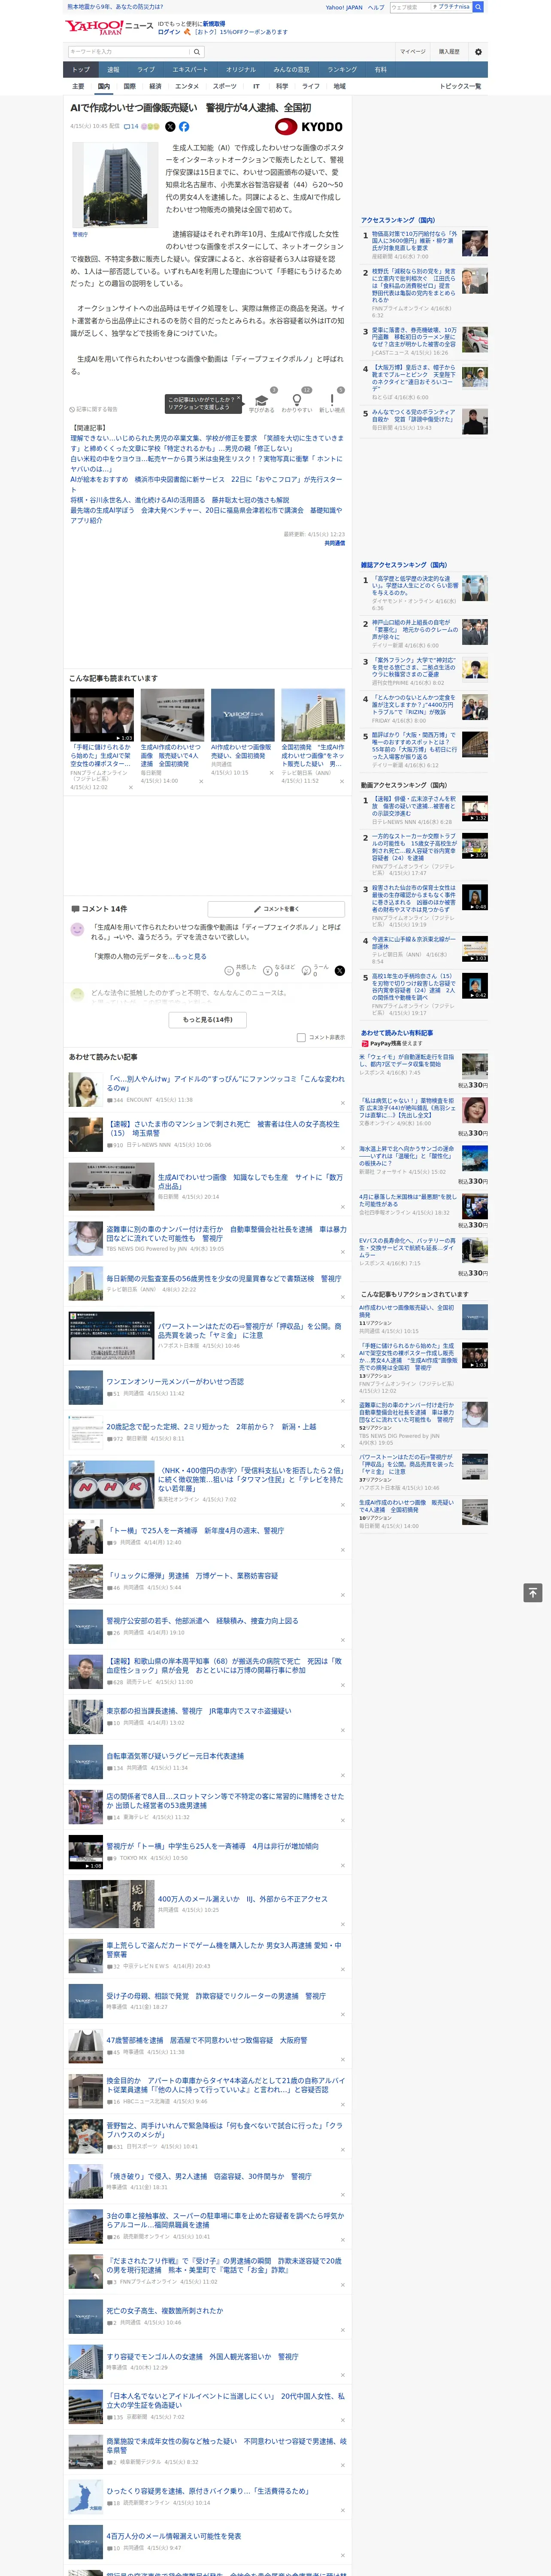Screen dimensions: 551x2576
Task: Open the 熊本地震から9年 banner link
Action: [x=115, y=7]
